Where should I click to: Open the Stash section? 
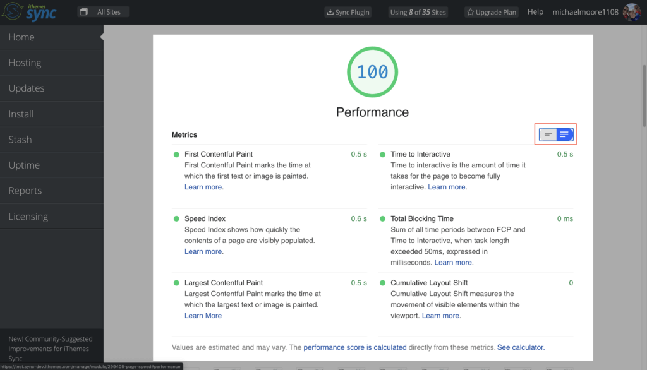52,140
